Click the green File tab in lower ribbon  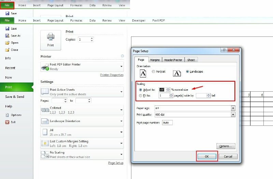coord(7,20)
